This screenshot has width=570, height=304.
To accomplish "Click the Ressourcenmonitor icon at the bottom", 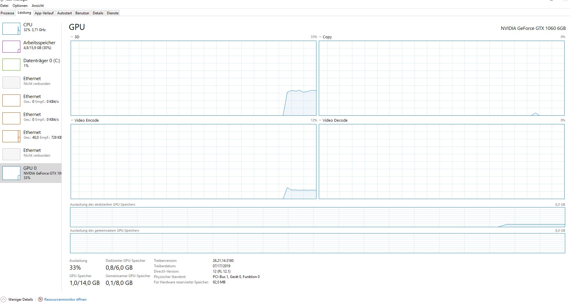I will click(x=40, y=299).
